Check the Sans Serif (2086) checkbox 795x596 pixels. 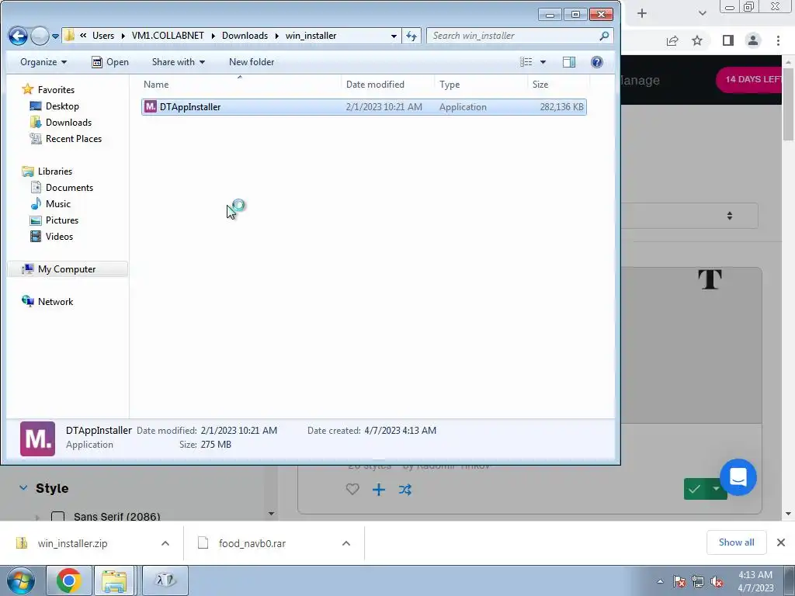tap(57, 516)
